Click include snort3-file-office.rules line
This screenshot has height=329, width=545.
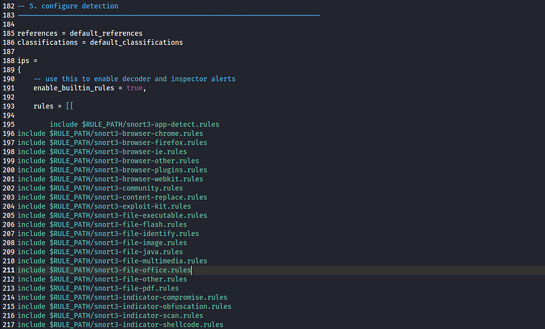click(x=104, y=270)
